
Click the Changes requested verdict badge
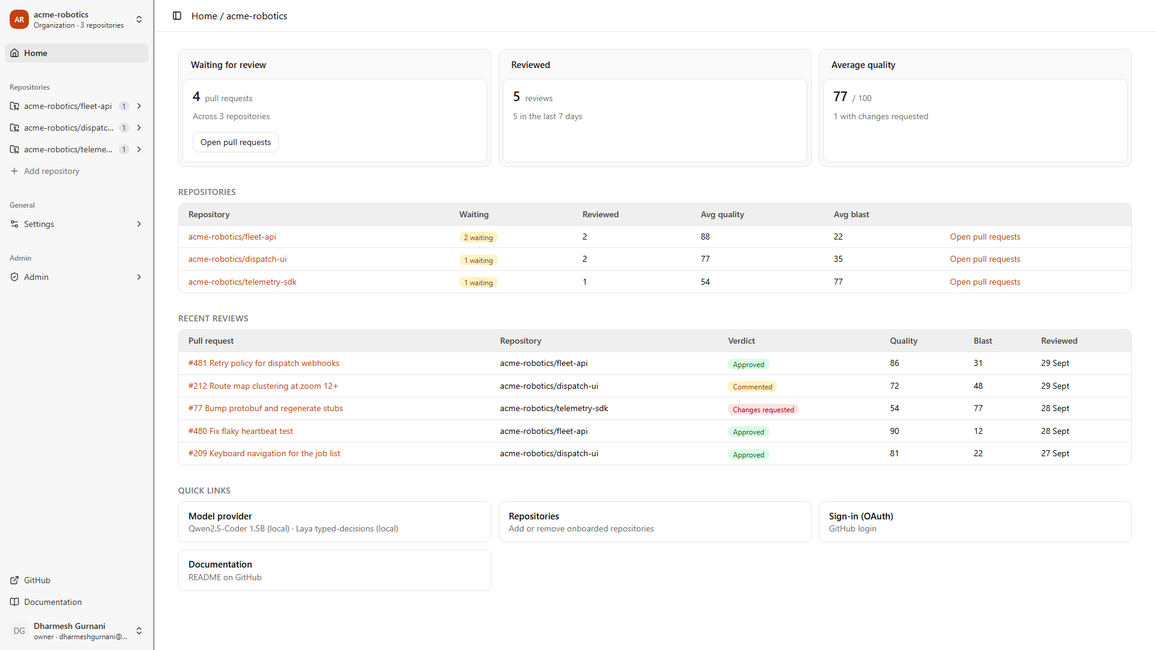[763, 409]
